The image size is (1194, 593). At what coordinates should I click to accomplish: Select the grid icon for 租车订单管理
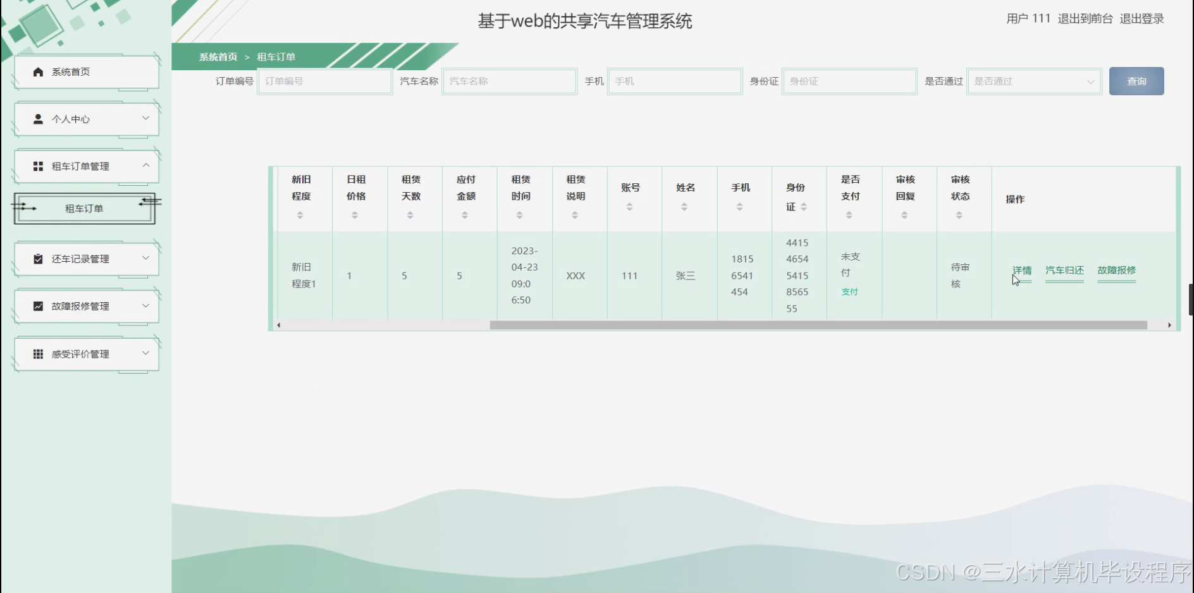click(x=37, y=166)
